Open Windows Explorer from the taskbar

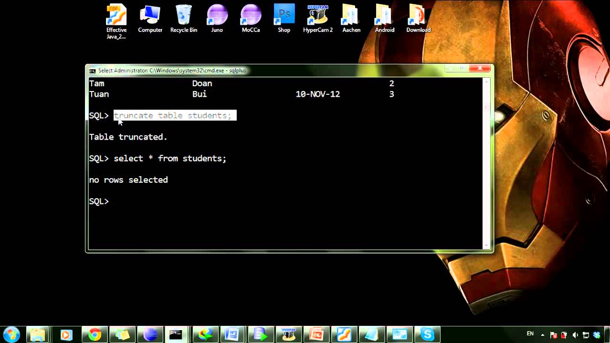coord(38,334)
